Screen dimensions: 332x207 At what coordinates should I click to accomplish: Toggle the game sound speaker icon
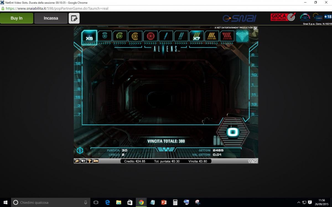pos(83,161)
